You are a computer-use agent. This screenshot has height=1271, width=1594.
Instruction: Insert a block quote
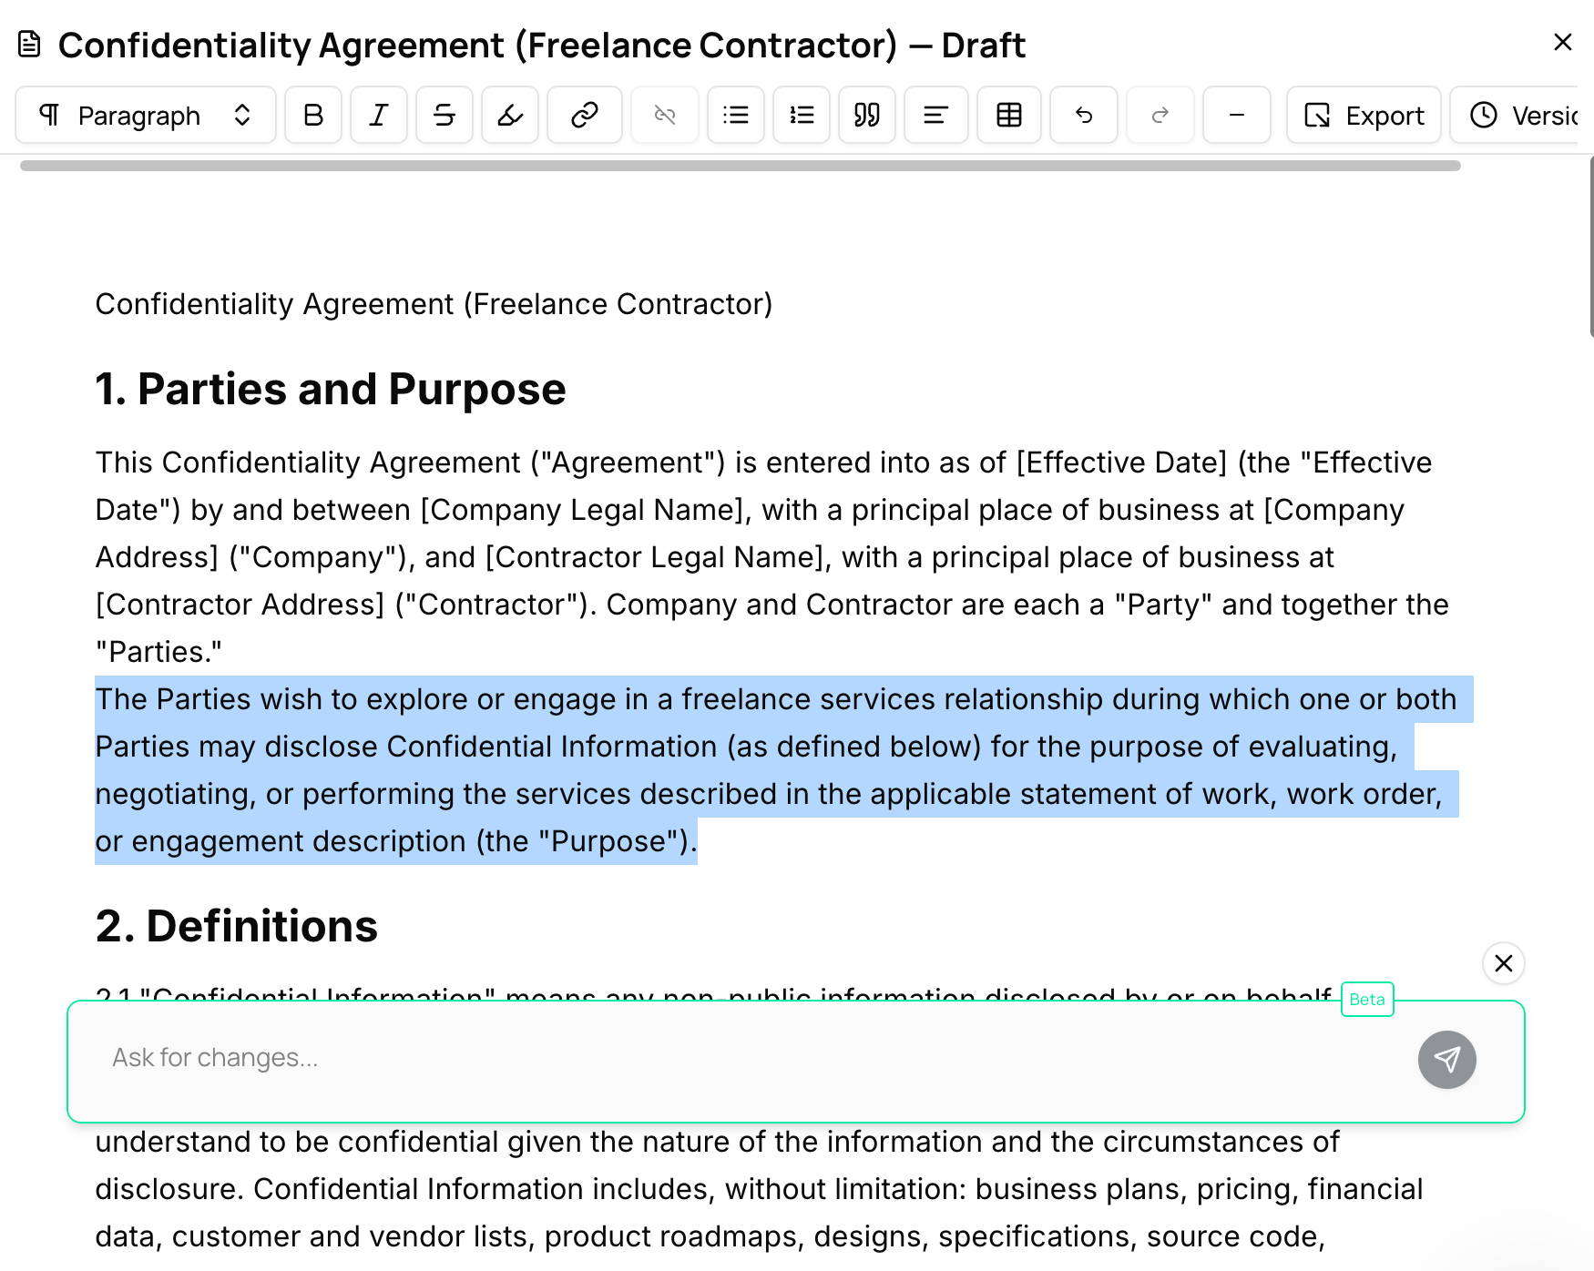point(867,116)
